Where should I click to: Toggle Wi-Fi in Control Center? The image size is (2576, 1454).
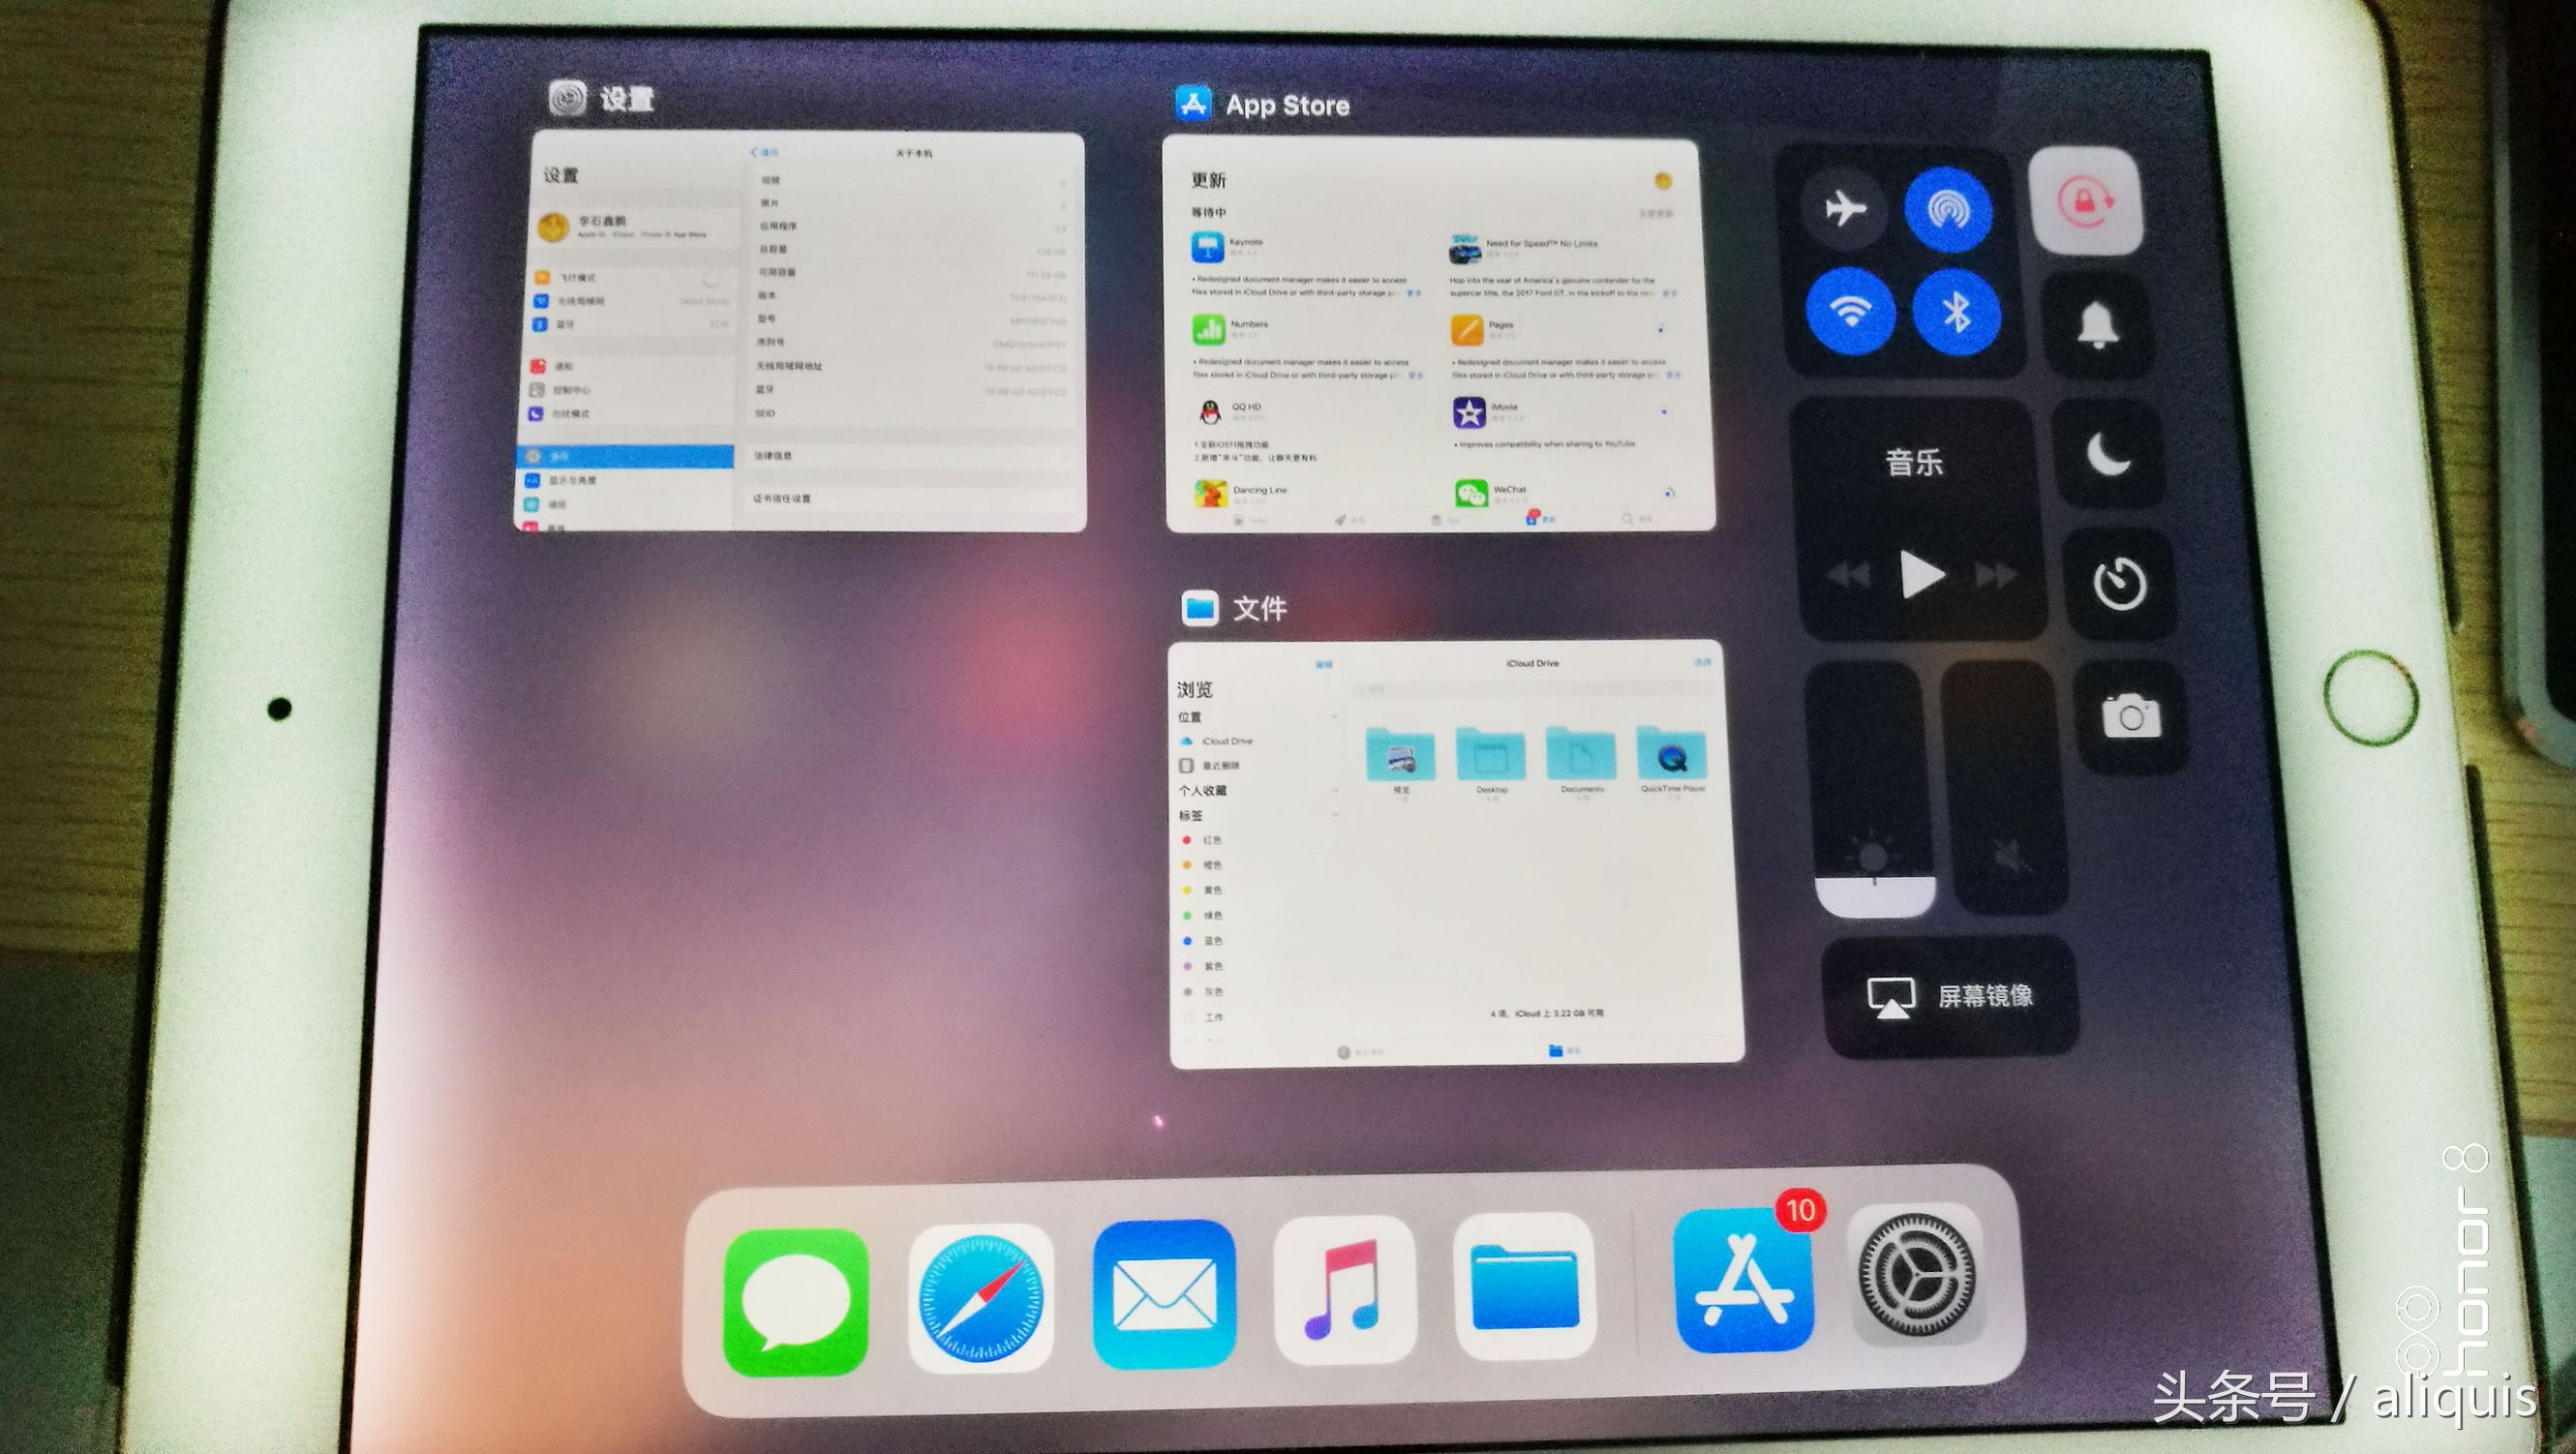1851,312
